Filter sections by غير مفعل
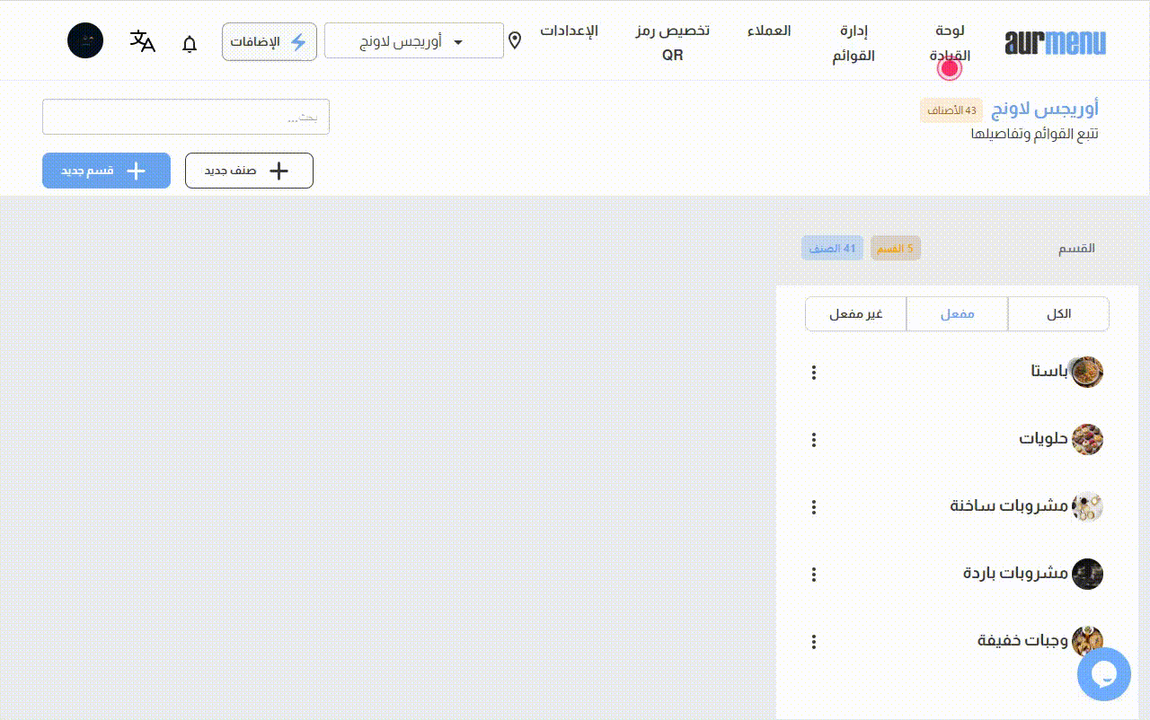 click(x=855, y=314)
